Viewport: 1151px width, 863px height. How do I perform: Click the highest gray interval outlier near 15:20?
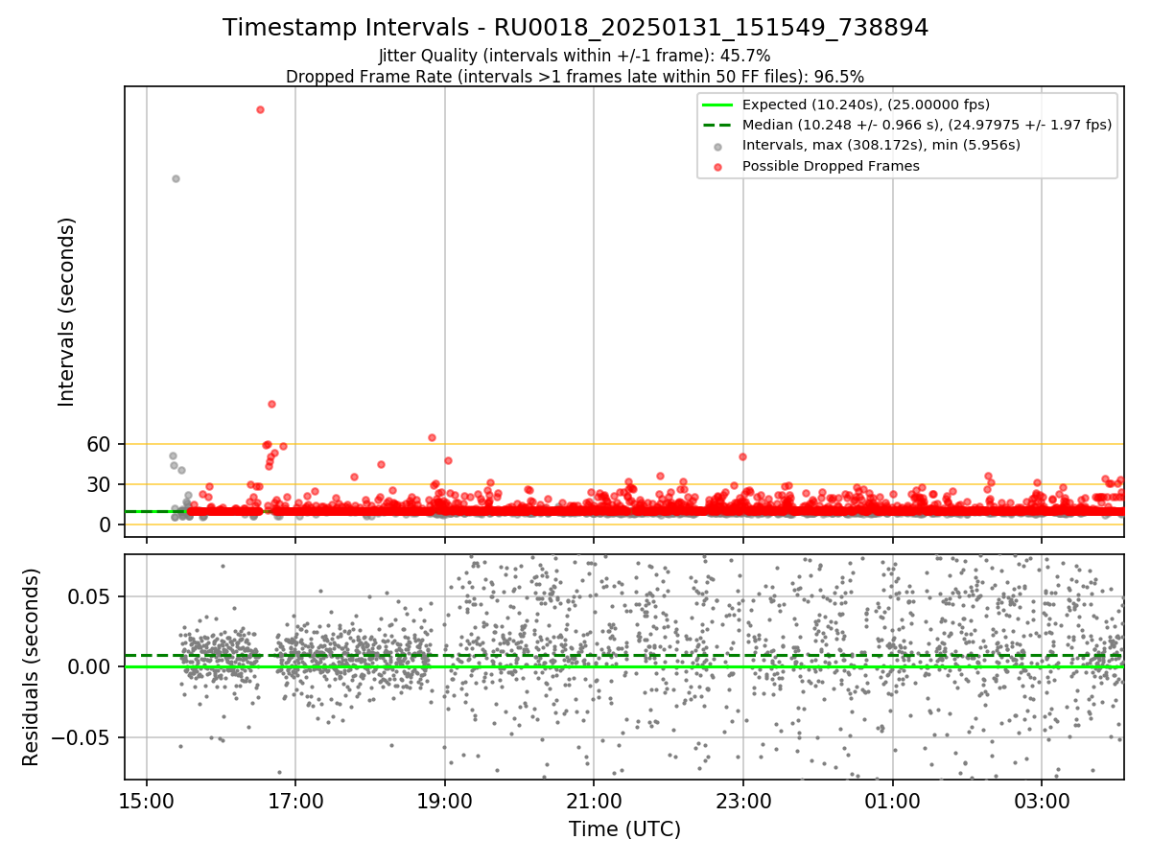[x=176, y=178]
